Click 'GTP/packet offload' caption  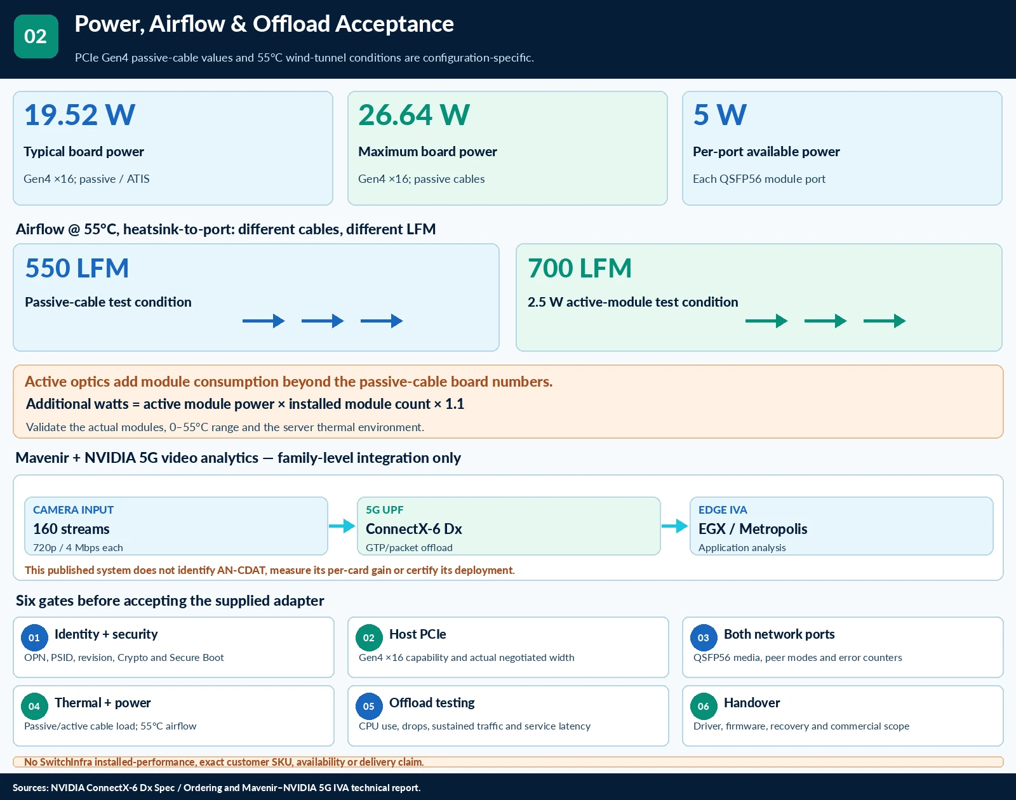pyautogui.click(x=409, y=548)
